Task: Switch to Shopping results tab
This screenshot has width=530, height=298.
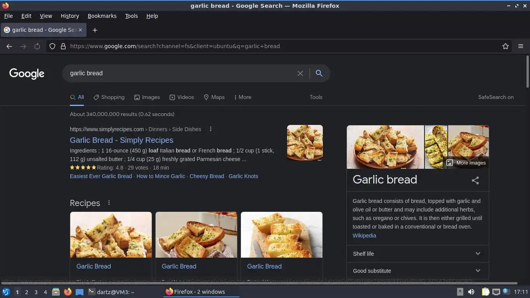Action: [x=109, y=97]
